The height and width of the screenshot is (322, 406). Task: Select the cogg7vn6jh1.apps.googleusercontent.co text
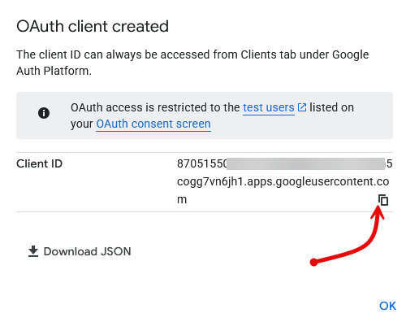283,181
